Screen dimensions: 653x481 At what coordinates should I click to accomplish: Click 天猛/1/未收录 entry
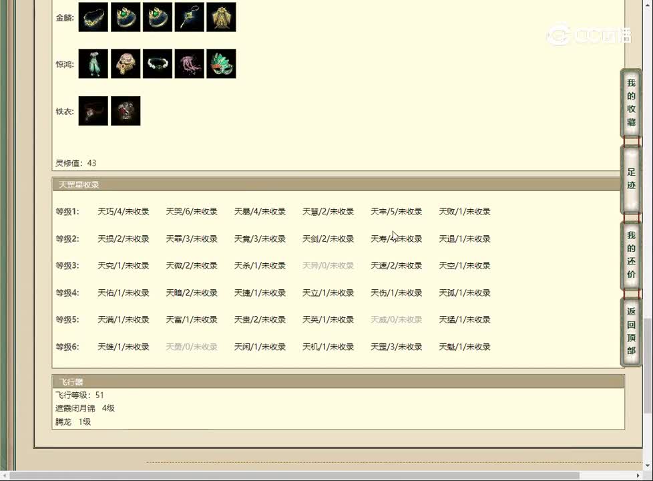(465, 320)
